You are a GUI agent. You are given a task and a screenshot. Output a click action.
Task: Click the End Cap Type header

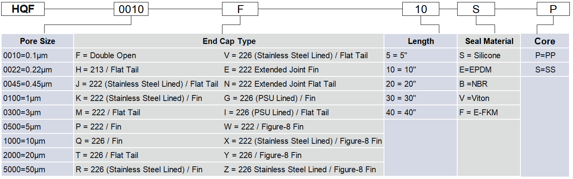click(229, 41)
